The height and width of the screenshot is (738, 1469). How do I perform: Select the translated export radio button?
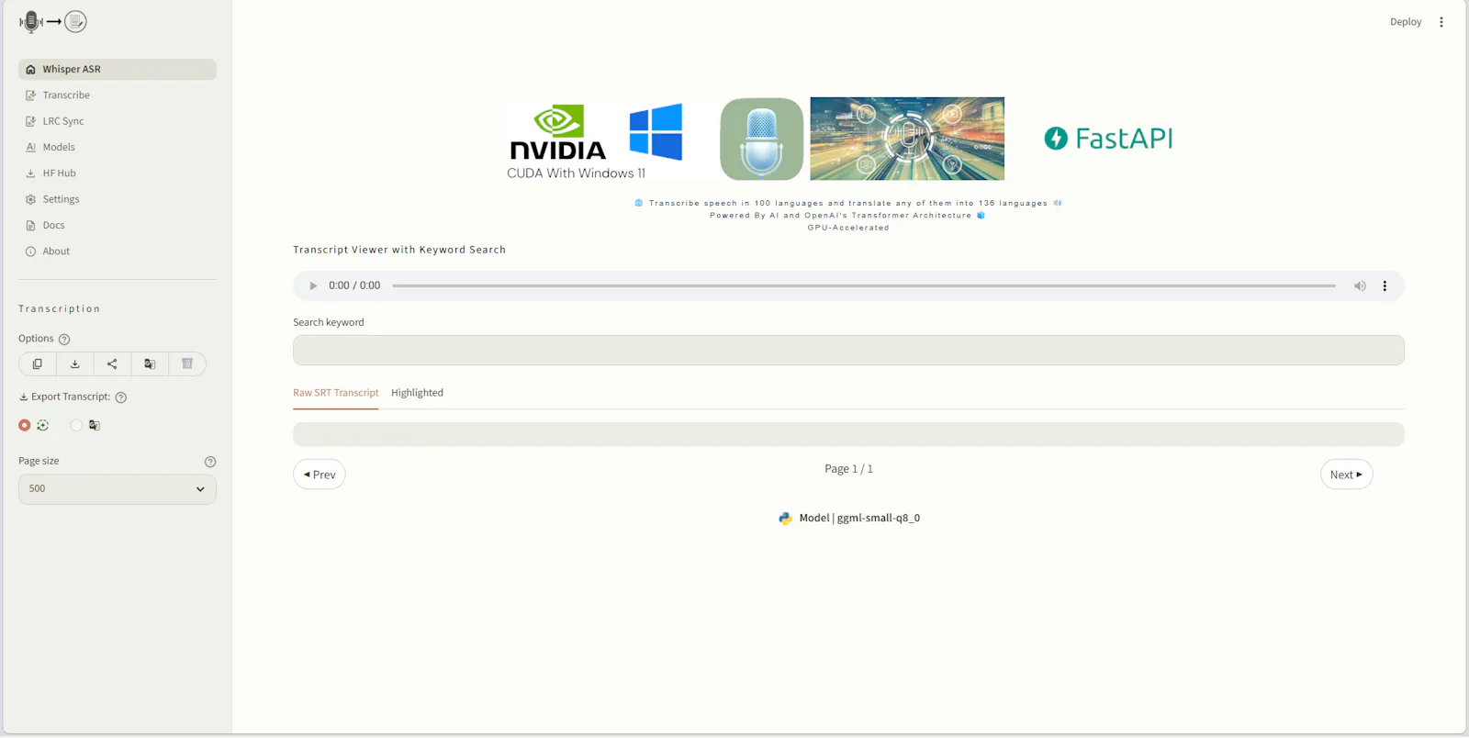coord(76,425)
